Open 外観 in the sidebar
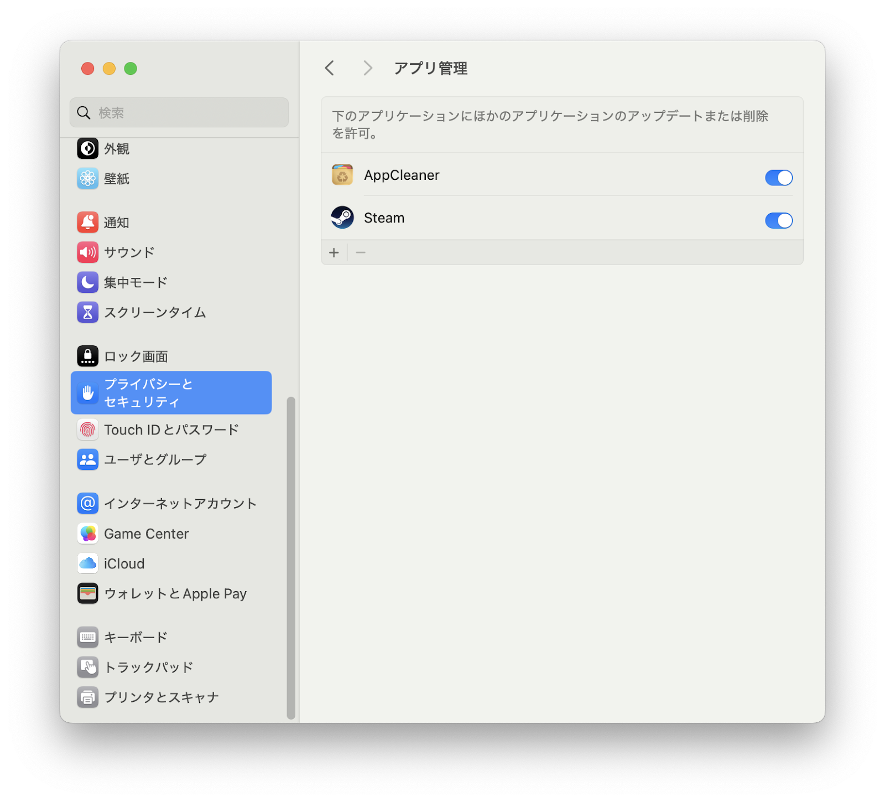 click(117, 149)
